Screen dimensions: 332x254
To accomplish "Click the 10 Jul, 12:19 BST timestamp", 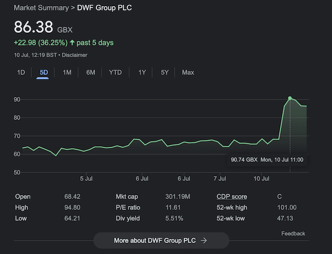I will [35, 55].
